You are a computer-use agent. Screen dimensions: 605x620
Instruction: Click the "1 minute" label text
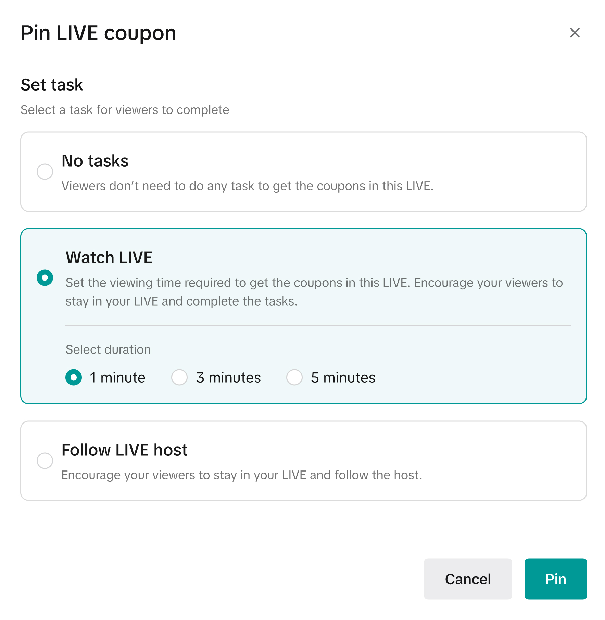(117, 378)
